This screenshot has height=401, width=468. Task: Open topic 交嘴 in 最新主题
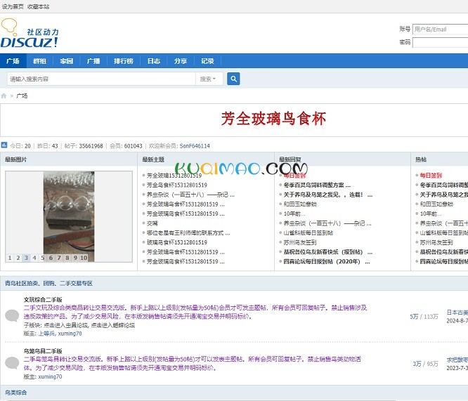(x=152, y=223)
